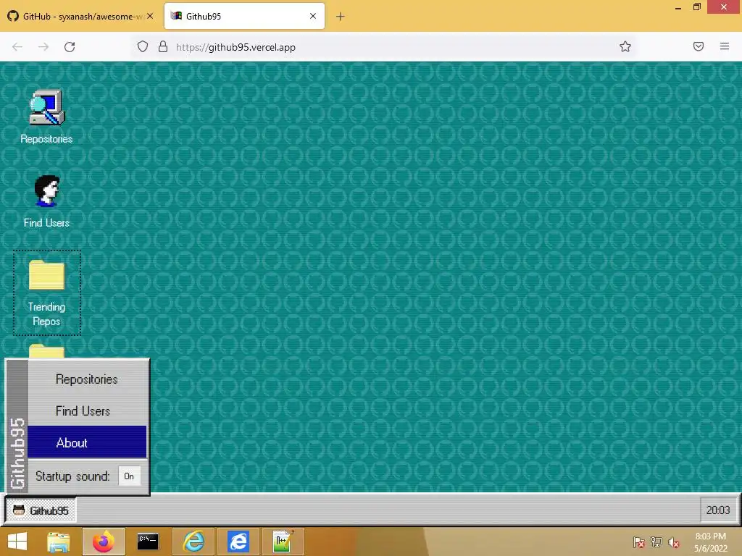Open the Windows Start button
The width and height of the screenshot is (742, 556).
tap(17, 542)
